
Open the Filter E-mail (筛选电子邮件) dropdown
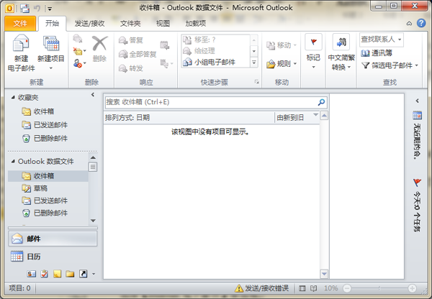390,65
